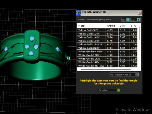The width and height of the screenshot is (152, 114).
Task: Enable Use Object Materials option
Action: (124, 75)
